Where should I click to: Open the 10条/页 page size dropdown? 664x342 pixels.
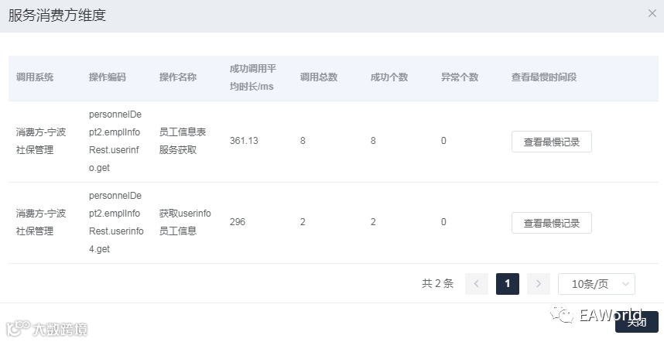[596, 284]
